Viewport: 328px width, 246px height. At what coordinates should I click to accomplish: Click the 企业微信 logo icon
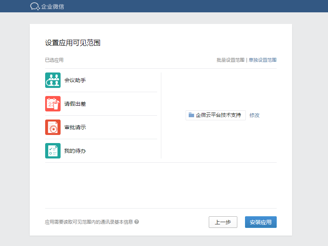click(35, 6)
